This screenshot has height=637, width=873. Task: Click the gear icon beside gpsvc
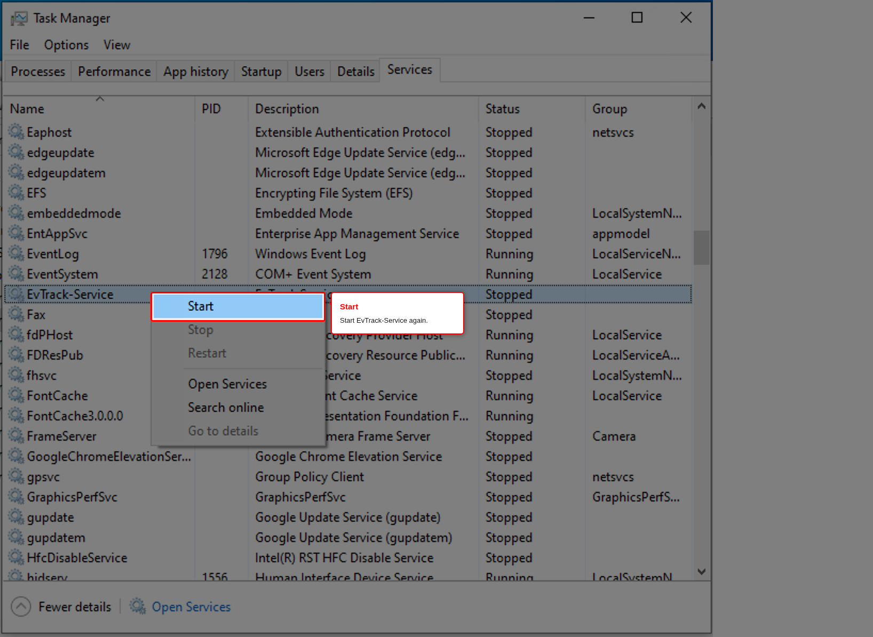click(x=16, y=476)
